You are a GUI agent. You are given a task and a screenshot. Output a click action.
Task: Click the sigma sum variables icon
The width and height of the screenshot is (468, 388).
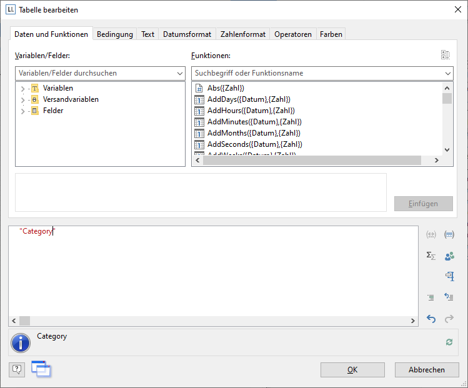coord(431,256)
